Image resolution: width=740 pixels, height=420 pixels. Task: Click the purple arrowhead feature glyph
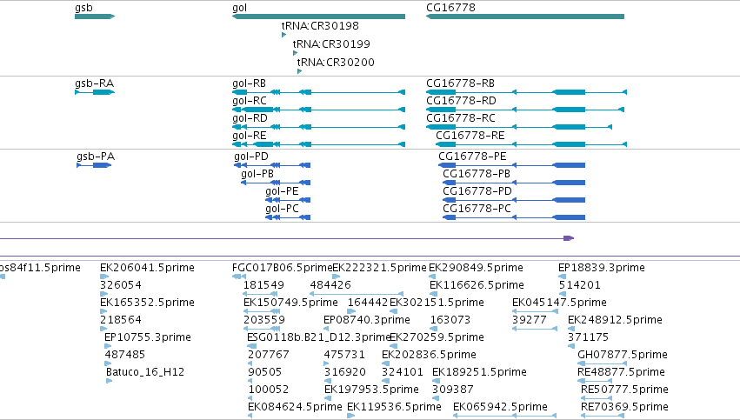tap(569, 238)
